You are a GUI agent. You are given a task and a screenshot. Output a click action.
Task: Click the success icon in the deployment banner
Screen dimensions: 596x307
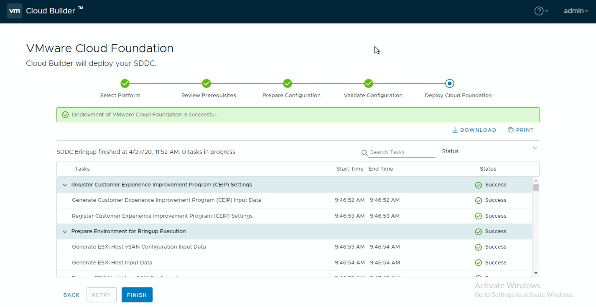pyautogui.click(x=65, y=114)
